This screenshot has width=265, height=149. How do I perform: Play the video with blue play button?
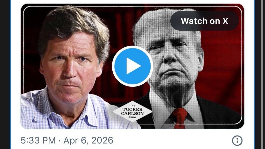click(x=132, y=66)
